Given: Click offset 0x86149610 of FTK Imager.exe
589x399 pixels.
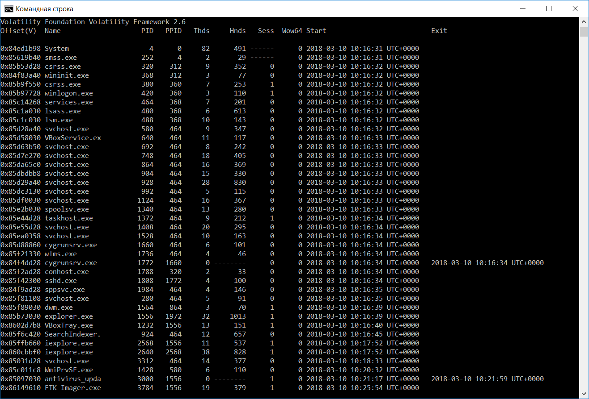Looking at the screenshot, I should tap(21, 388).
